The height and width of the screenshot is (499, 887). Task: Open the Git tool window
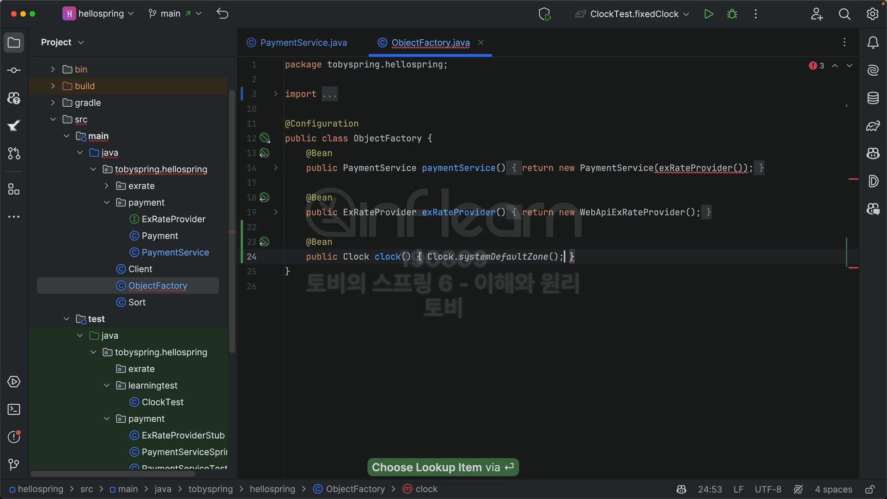14,464
